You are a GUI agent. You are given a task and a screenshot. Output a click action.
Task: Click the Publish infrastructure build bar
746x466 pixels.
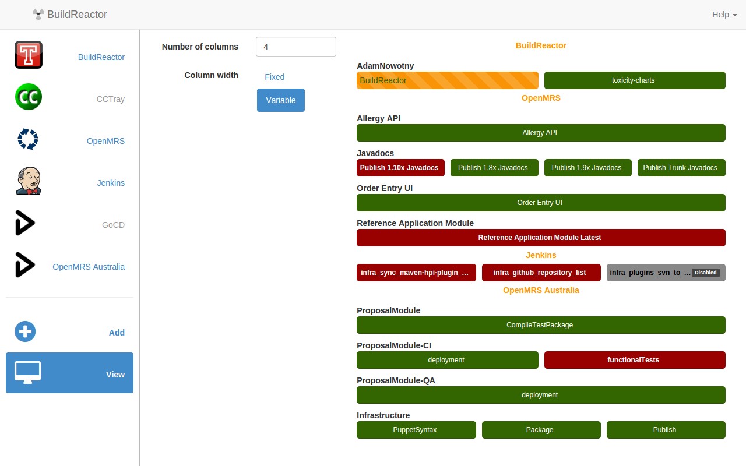pos(666,430)
